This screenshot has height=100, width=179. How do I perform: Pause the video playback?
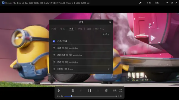pyautogui.click(x=90, y=91)
